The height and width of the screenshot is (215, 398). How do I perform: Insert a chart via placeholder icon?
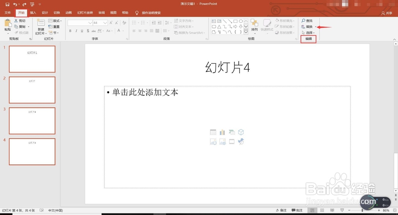tap(222, 132)
